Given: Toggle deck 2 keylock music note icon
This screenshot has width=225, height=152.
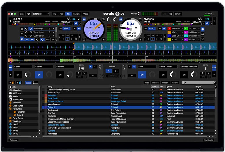Looking at the screenshot, I should (207, 23).
